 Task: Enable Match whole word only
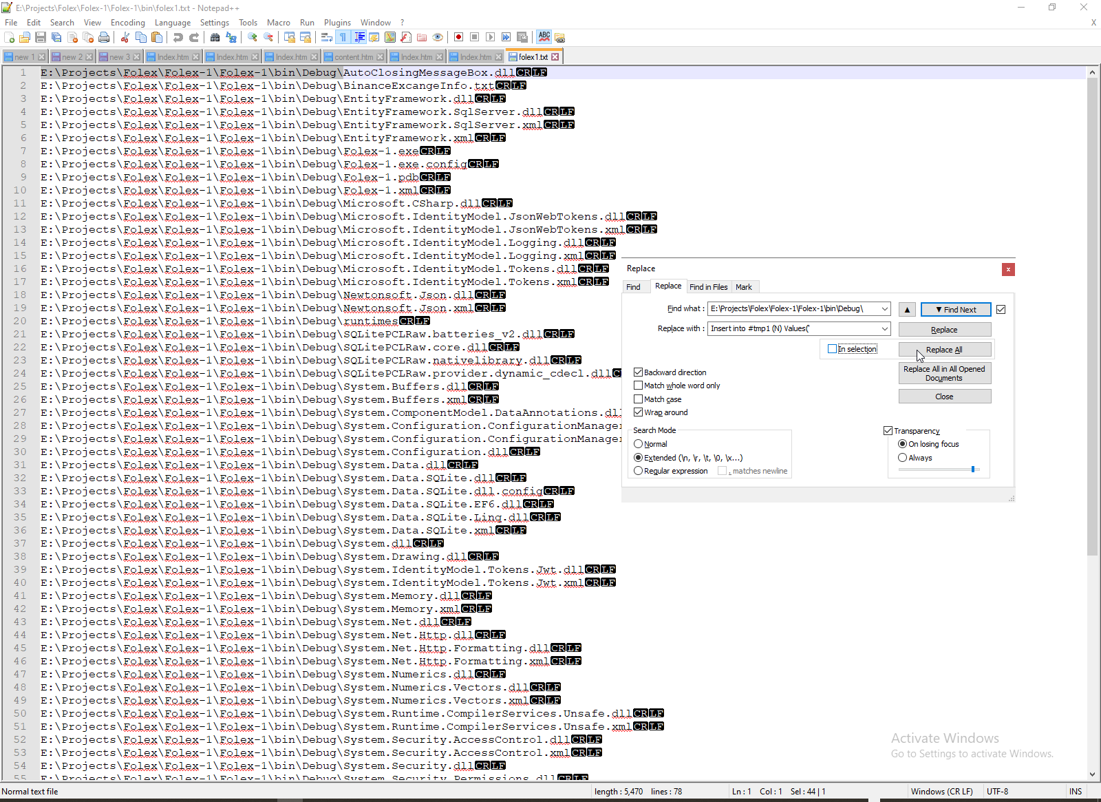click(x=638, y=386)
